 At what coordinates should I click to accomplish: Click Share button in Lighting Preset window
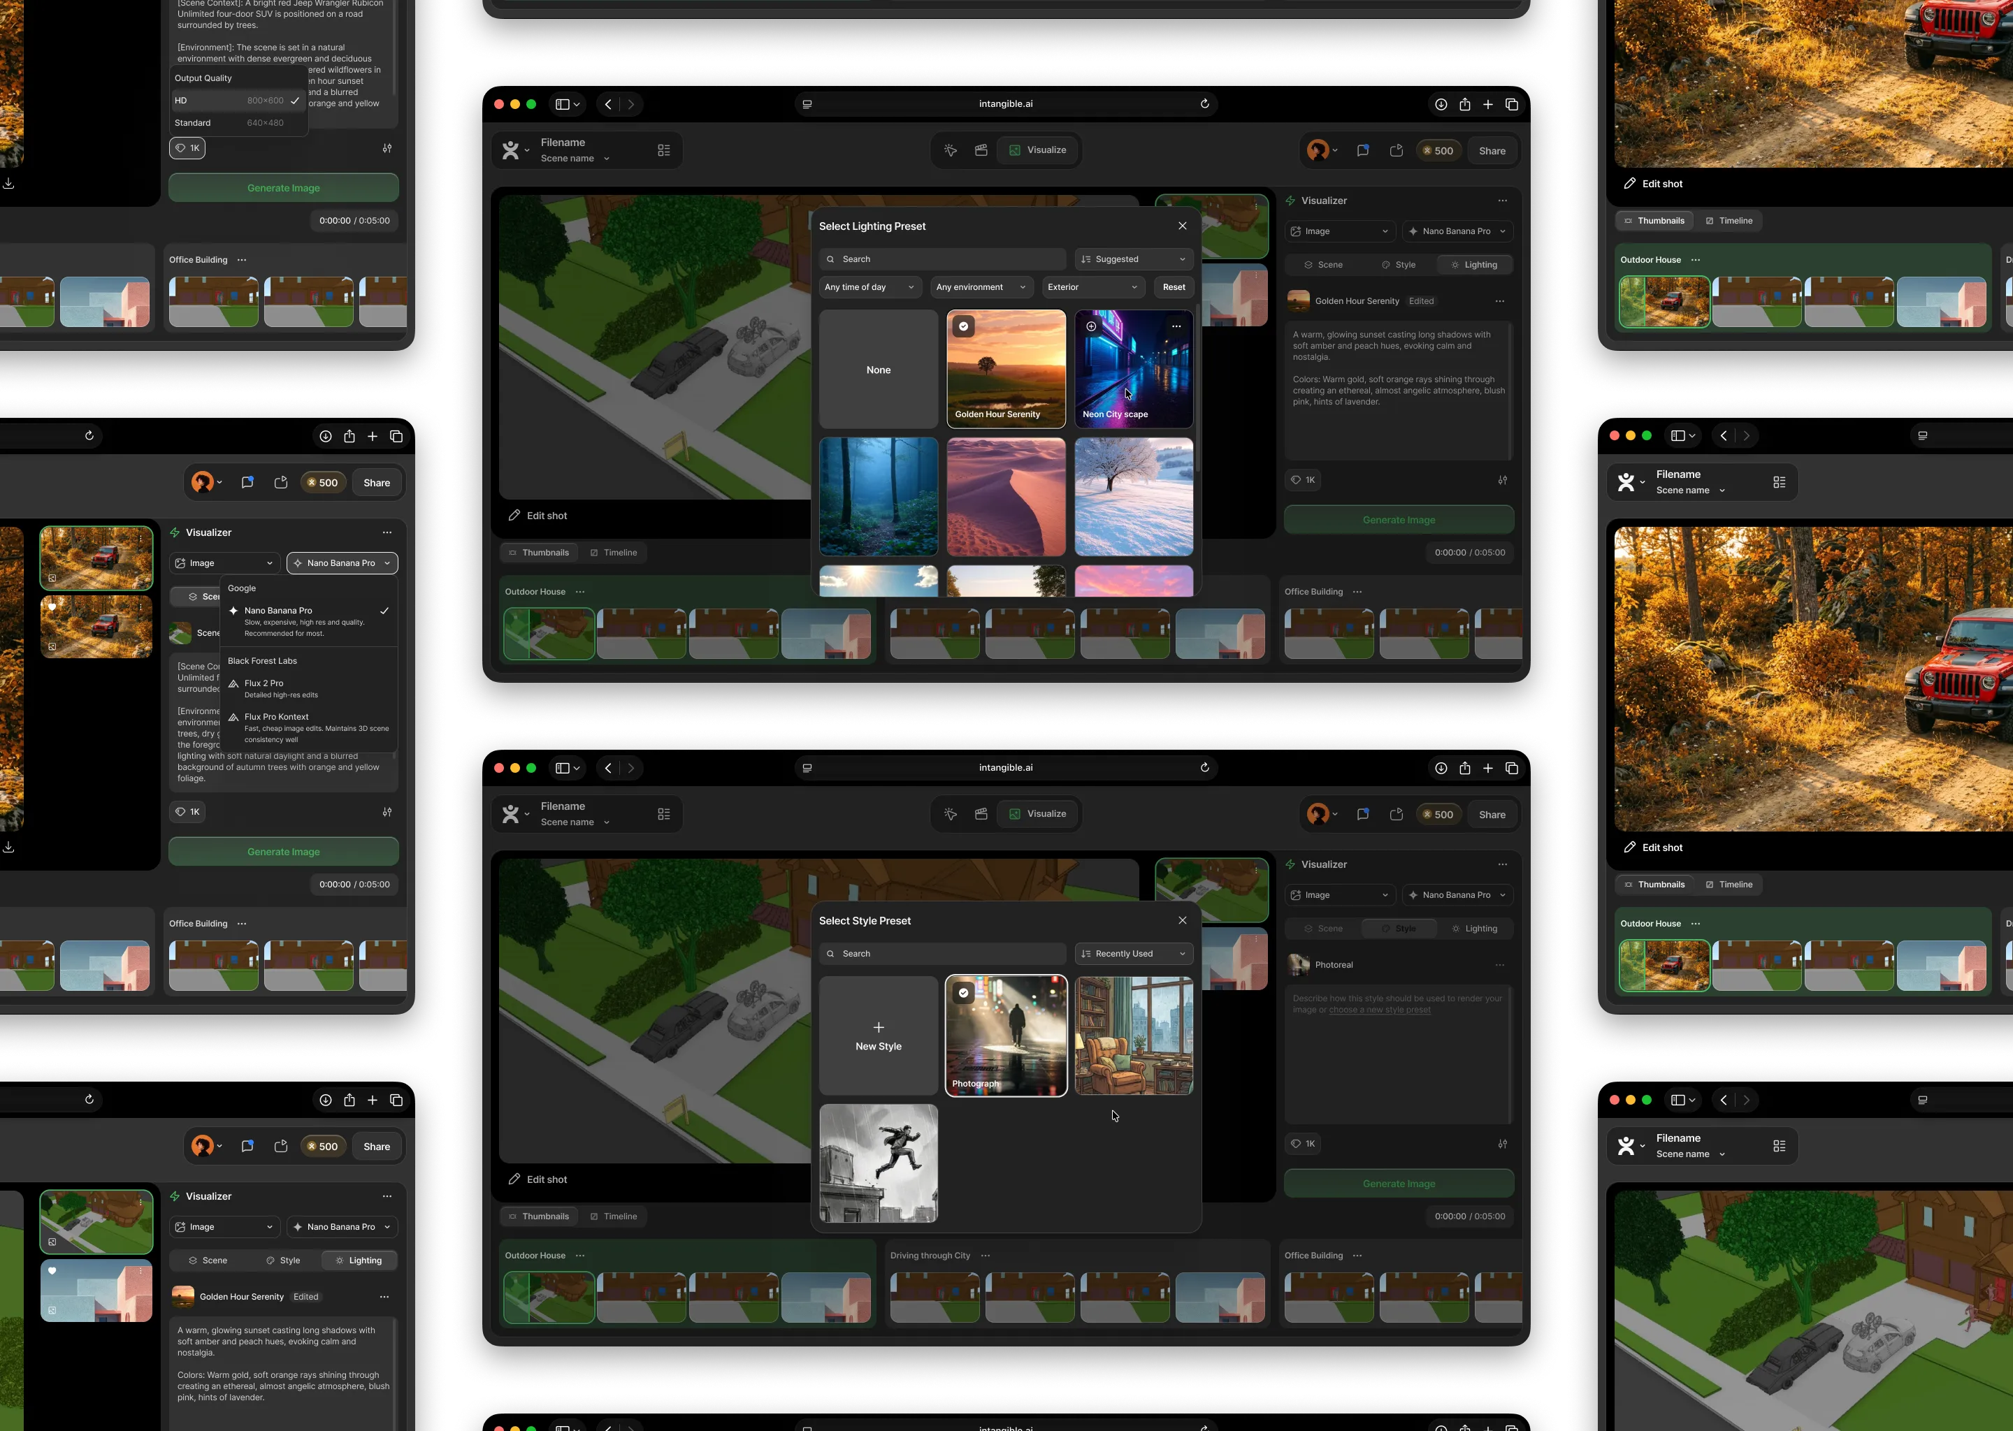click(1492, 151)
